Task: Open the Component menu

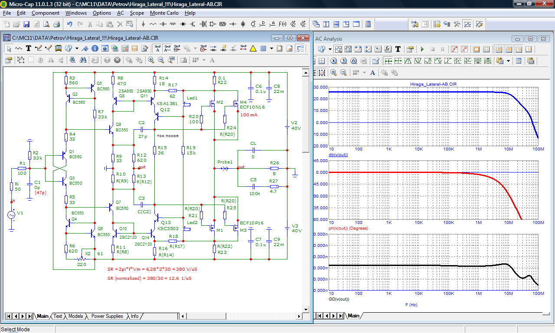Action: click(46, 13)
